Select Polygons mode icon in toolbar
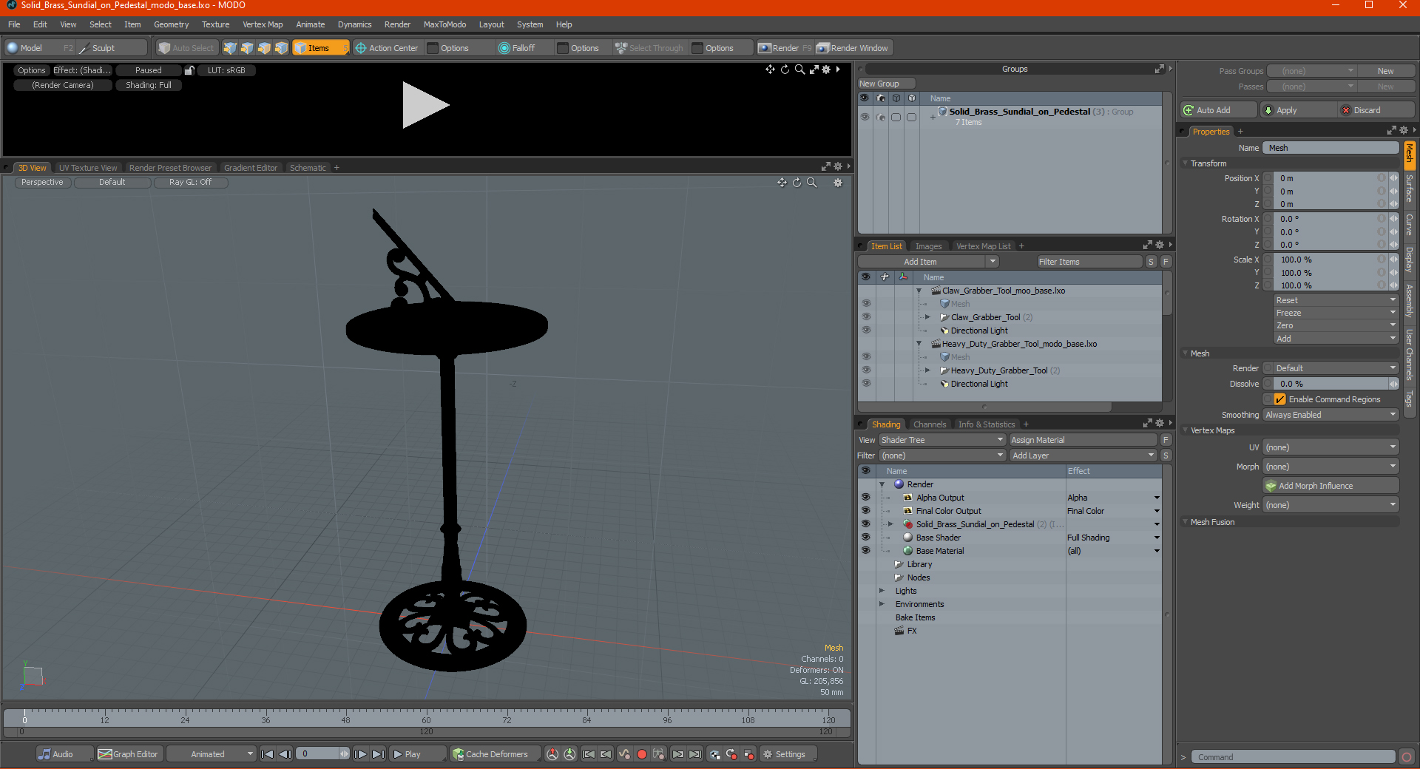 [x=264, y=48]
